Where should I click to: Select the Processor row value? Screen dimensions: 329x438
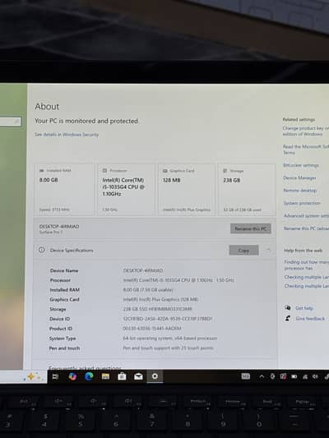pyautogui.click(x=178, y=280)
